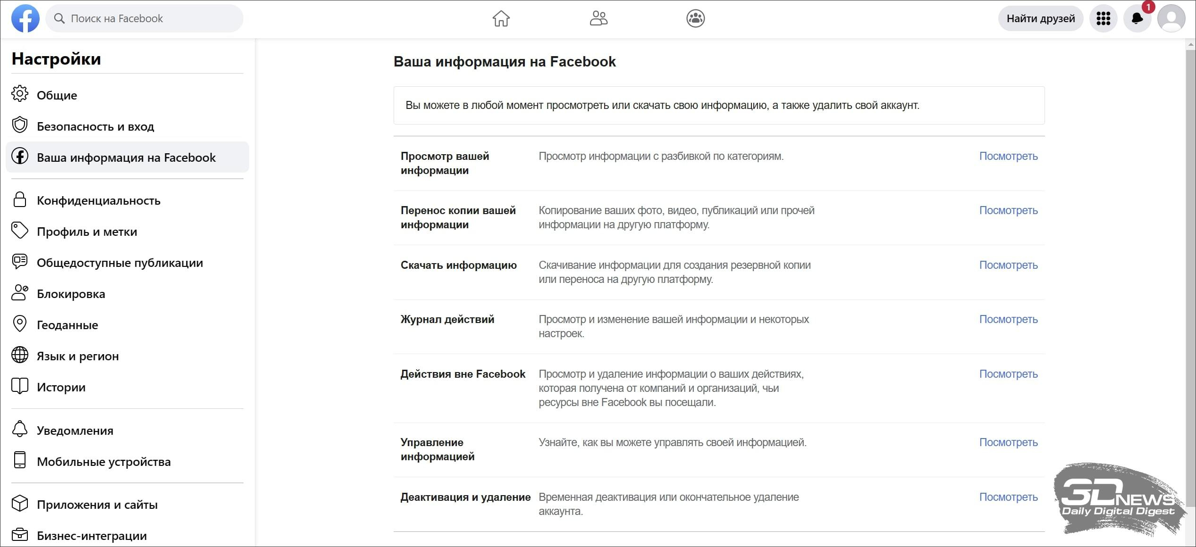Click the scrollbar up arrow
The width and height of the screenshot is (1196, 547).
click(1190, 45)
